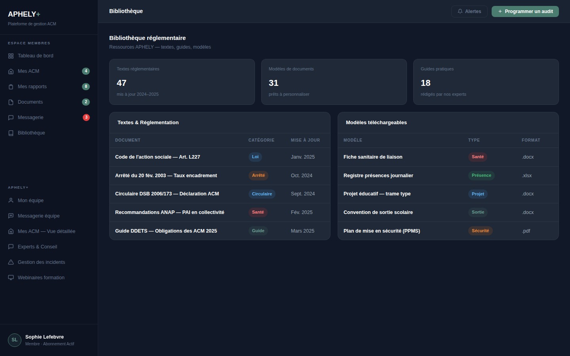Go to Mes ACM — Vue détaillée
Viewport: 570px width, 356px height.
[x=46, y=231]
